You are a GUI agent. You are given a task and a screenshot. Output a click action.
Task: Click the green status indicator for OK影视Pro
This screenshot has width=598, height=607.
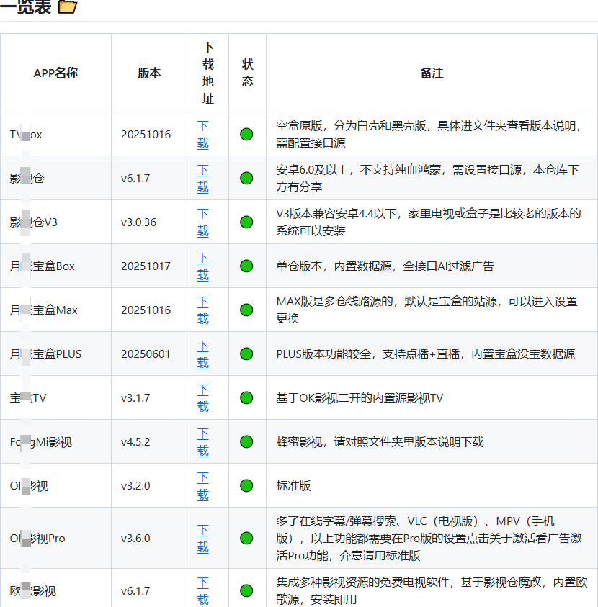click(246, 538)
